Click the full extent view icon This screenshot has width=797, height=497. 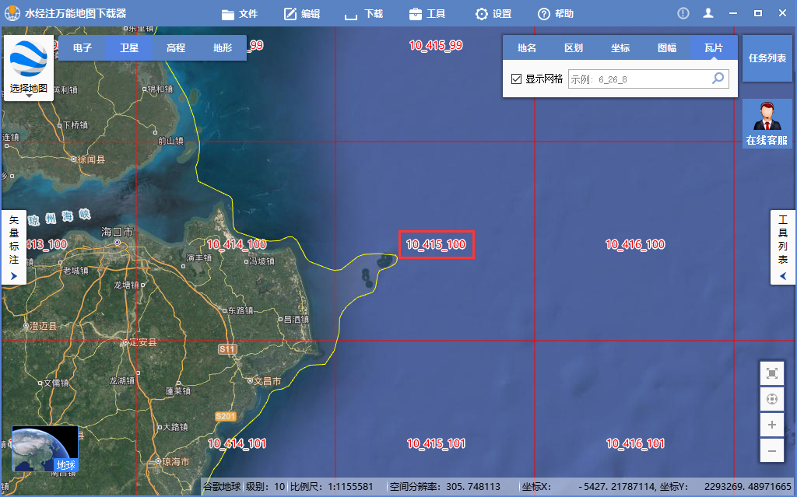(771, 373)
